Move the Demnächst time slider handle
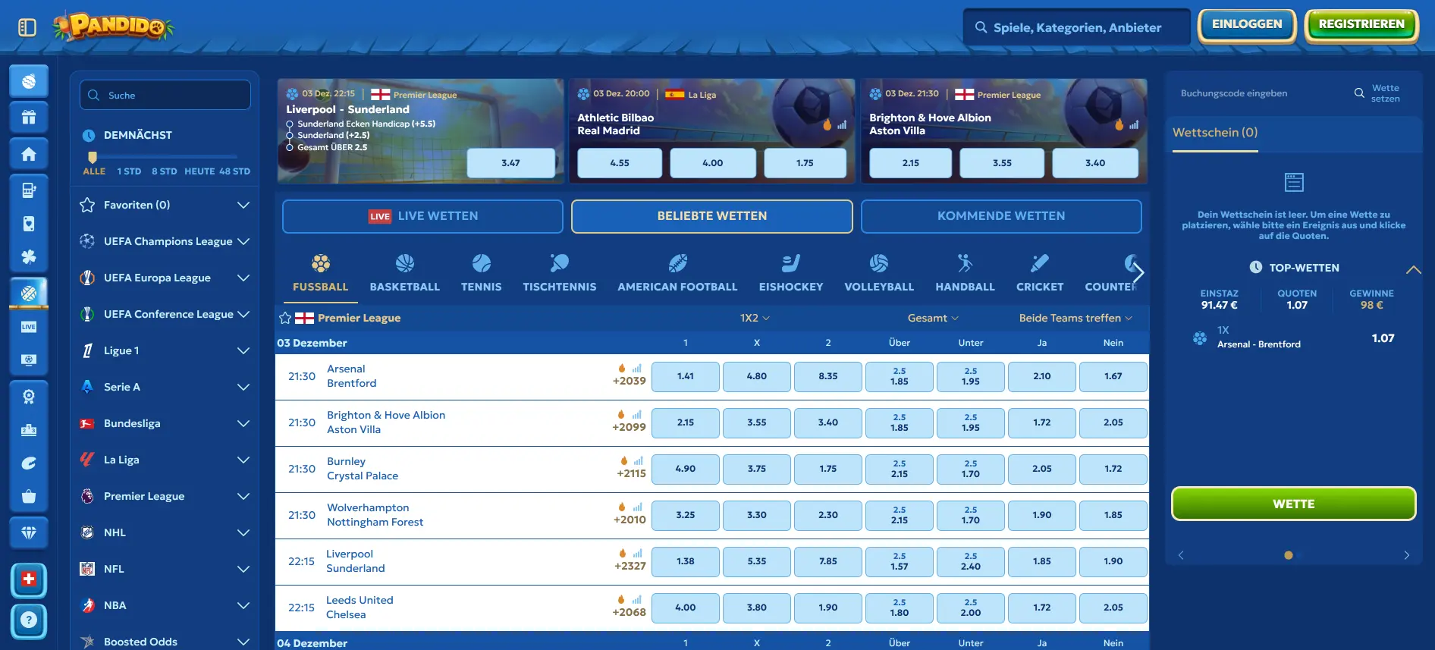This screenshot has width=1435, height=650. [93, 157]
